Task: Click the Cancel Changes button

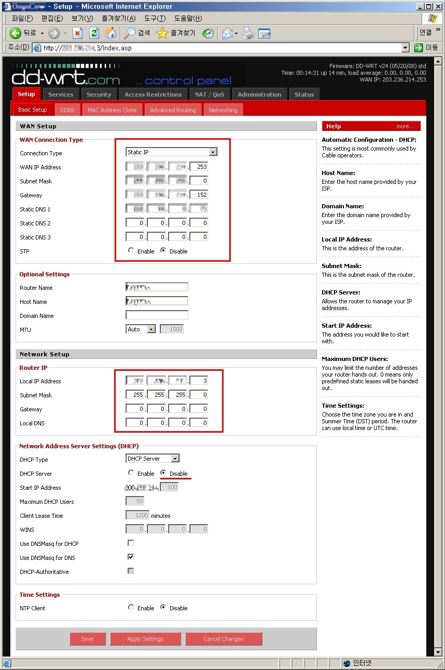Action: (224, 639)
